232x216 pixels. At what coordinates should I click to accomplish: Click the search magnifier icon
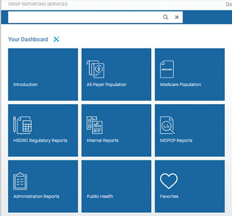165,17
